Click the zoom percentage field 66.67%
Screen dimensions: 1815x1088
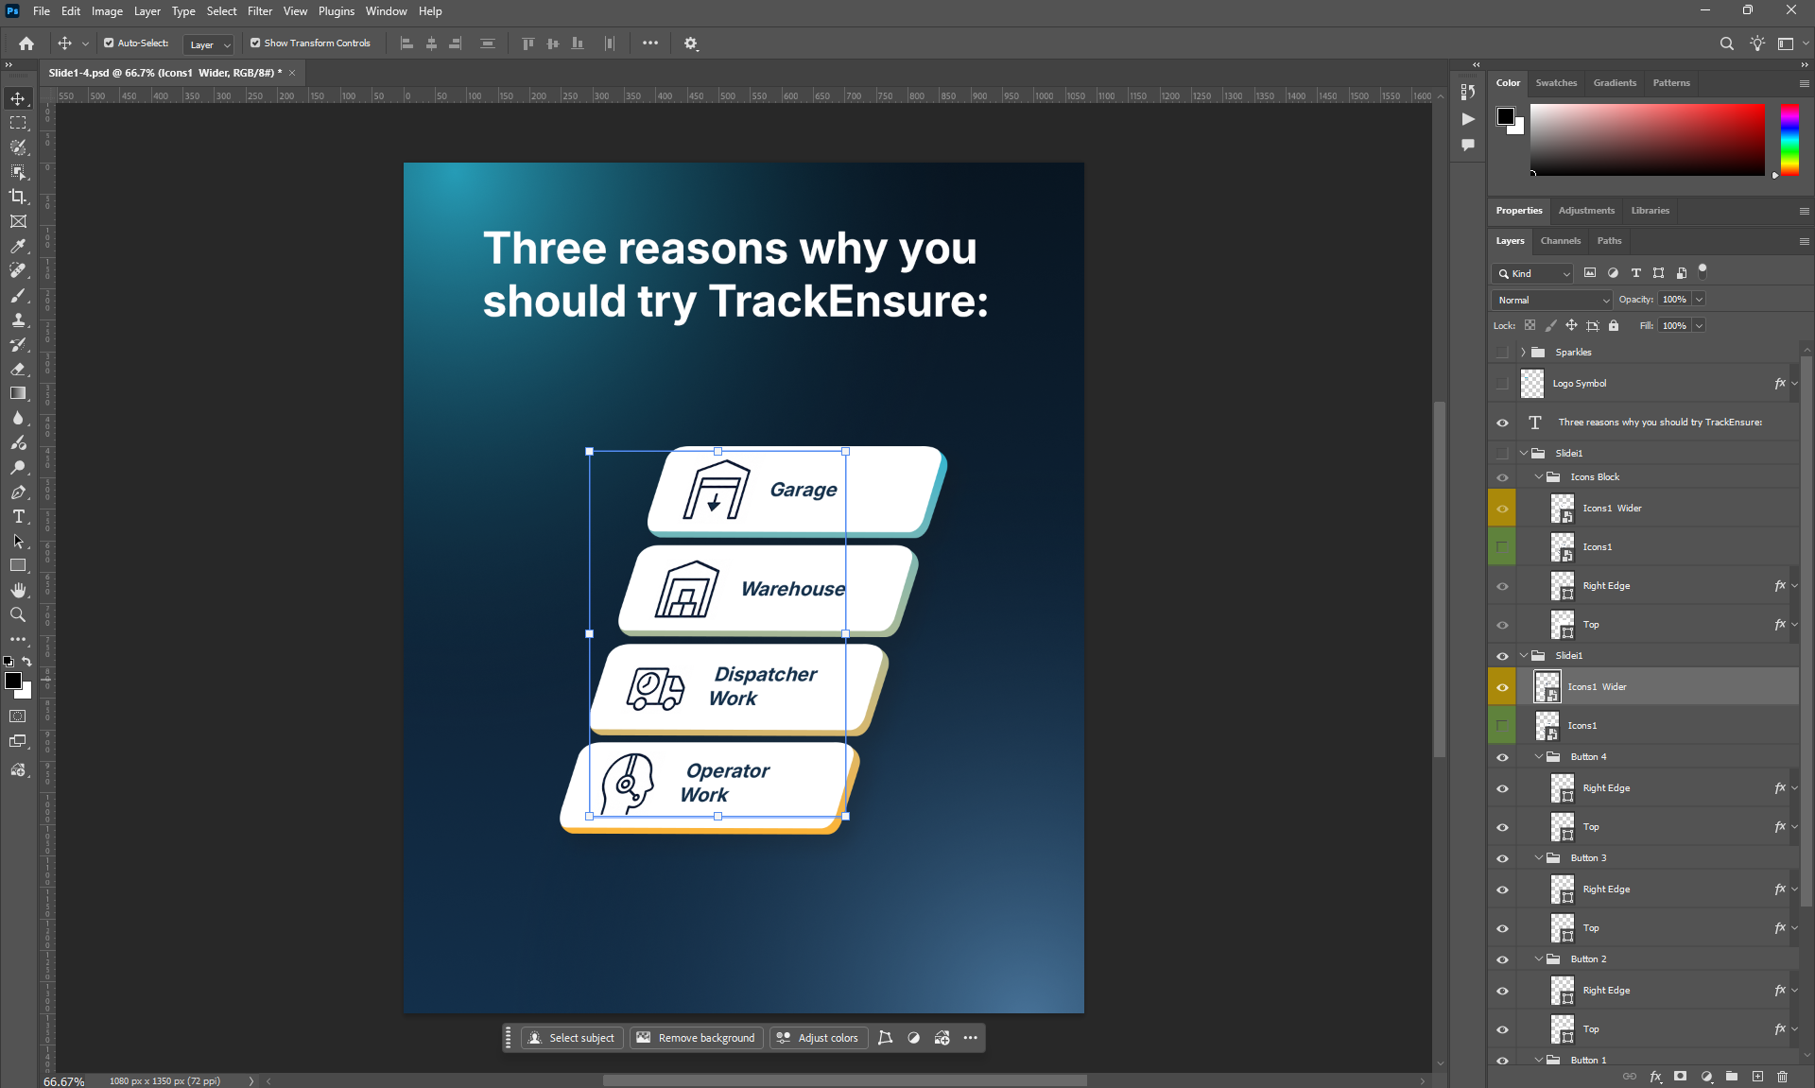coord(64,1081)
